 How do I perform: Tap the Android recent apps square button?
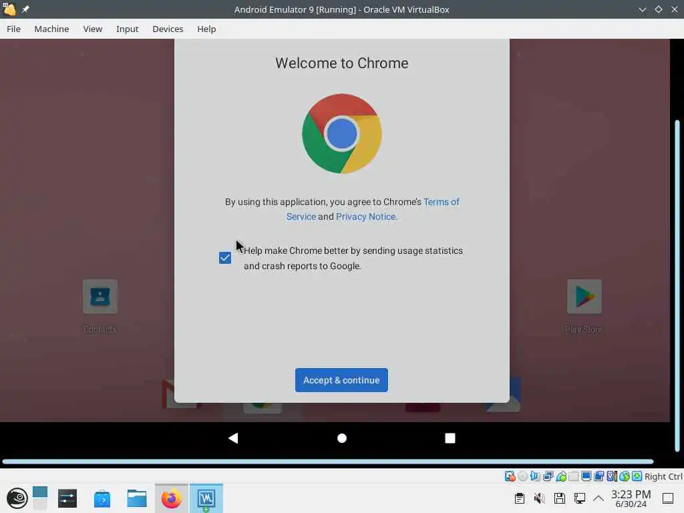(450, 438)
